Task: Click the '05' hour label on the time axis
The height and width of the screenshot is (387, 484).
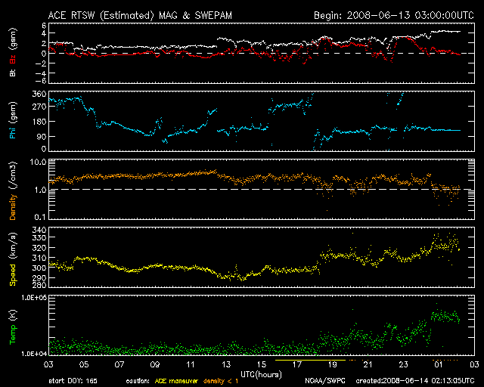Action: (84, 365)
